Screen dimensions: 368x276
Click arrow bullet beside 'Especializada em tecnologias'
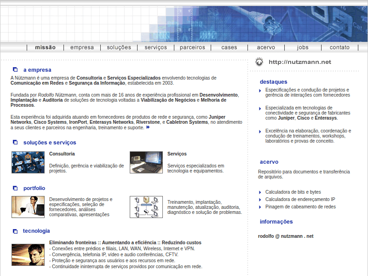pyautogui.click(x=260, y=109)
